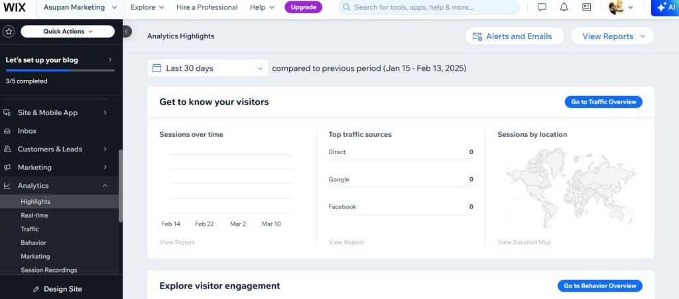Screen dimensions: 679x299
Task: Open the chat messages icon
Action: pos(541,7)
